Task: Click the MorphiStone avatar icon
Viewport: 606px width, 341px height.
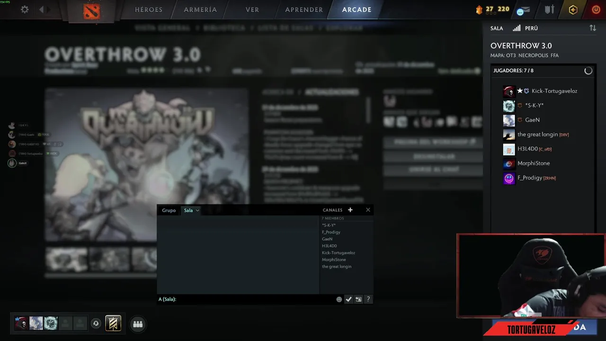Action: (x=509, y=164)
